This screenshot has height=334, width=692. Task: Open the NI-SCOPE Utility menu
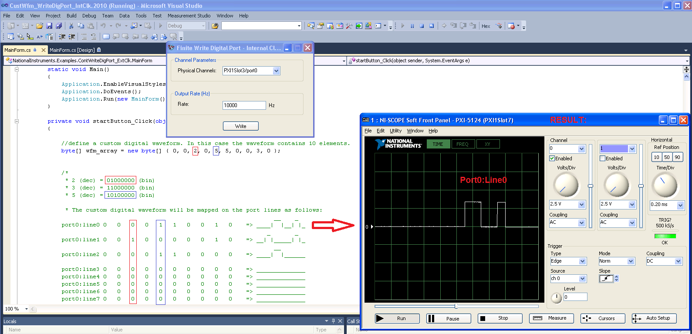395,131
